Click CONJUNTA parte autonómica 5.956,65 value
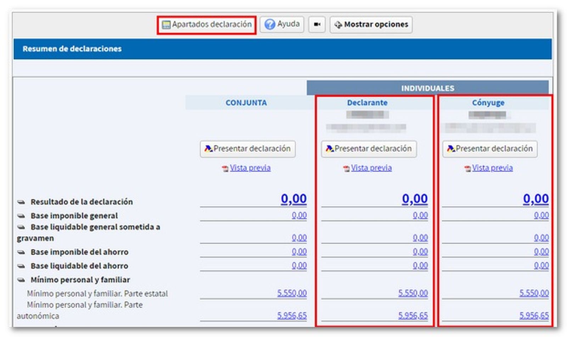This screenshot has width=567, height=337. (x=292, y=315)
